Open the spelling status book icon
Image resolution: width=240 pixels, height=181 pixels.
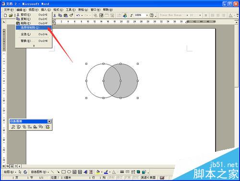coord(162,178)
